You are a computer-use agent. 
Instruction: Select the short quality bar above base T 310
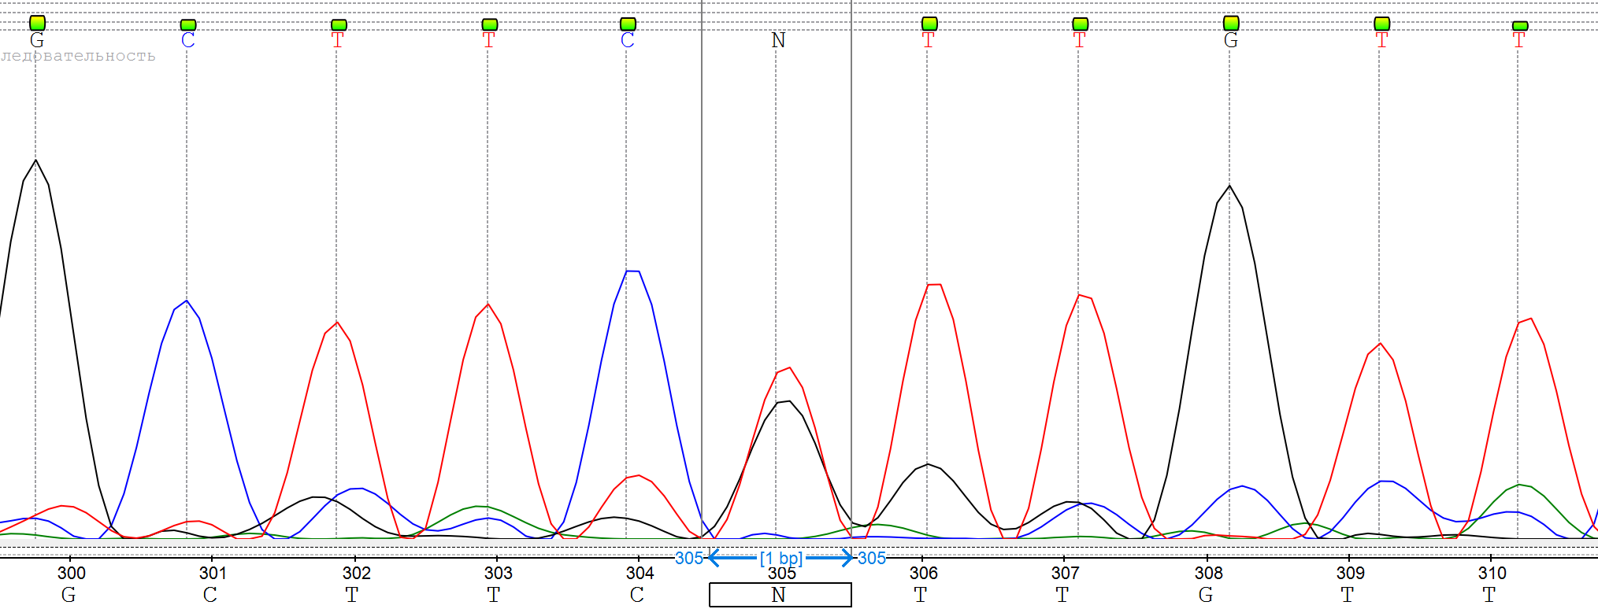(1520, 26)
